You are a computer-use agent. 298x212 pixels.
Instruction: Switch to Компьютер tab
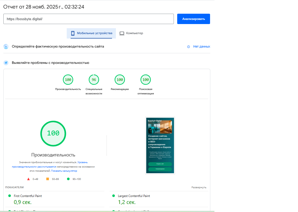[131, 33]
